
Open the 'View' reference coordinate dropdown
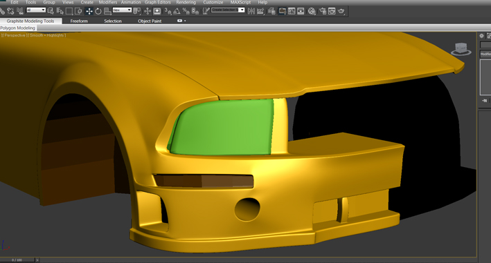pyautogui.click(x=122, y=10)
